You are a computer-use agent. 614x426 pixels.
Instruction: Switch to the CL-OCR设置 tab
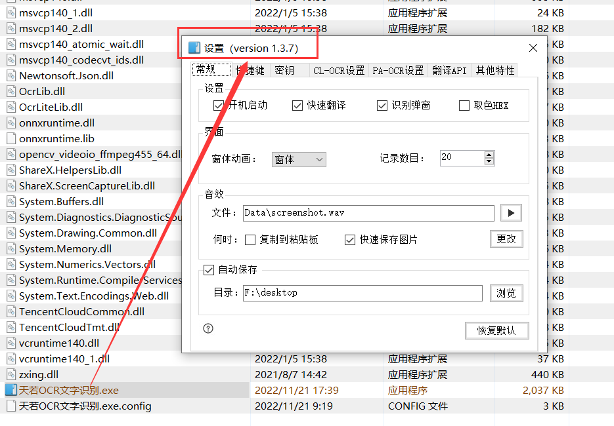coord(338,71)
